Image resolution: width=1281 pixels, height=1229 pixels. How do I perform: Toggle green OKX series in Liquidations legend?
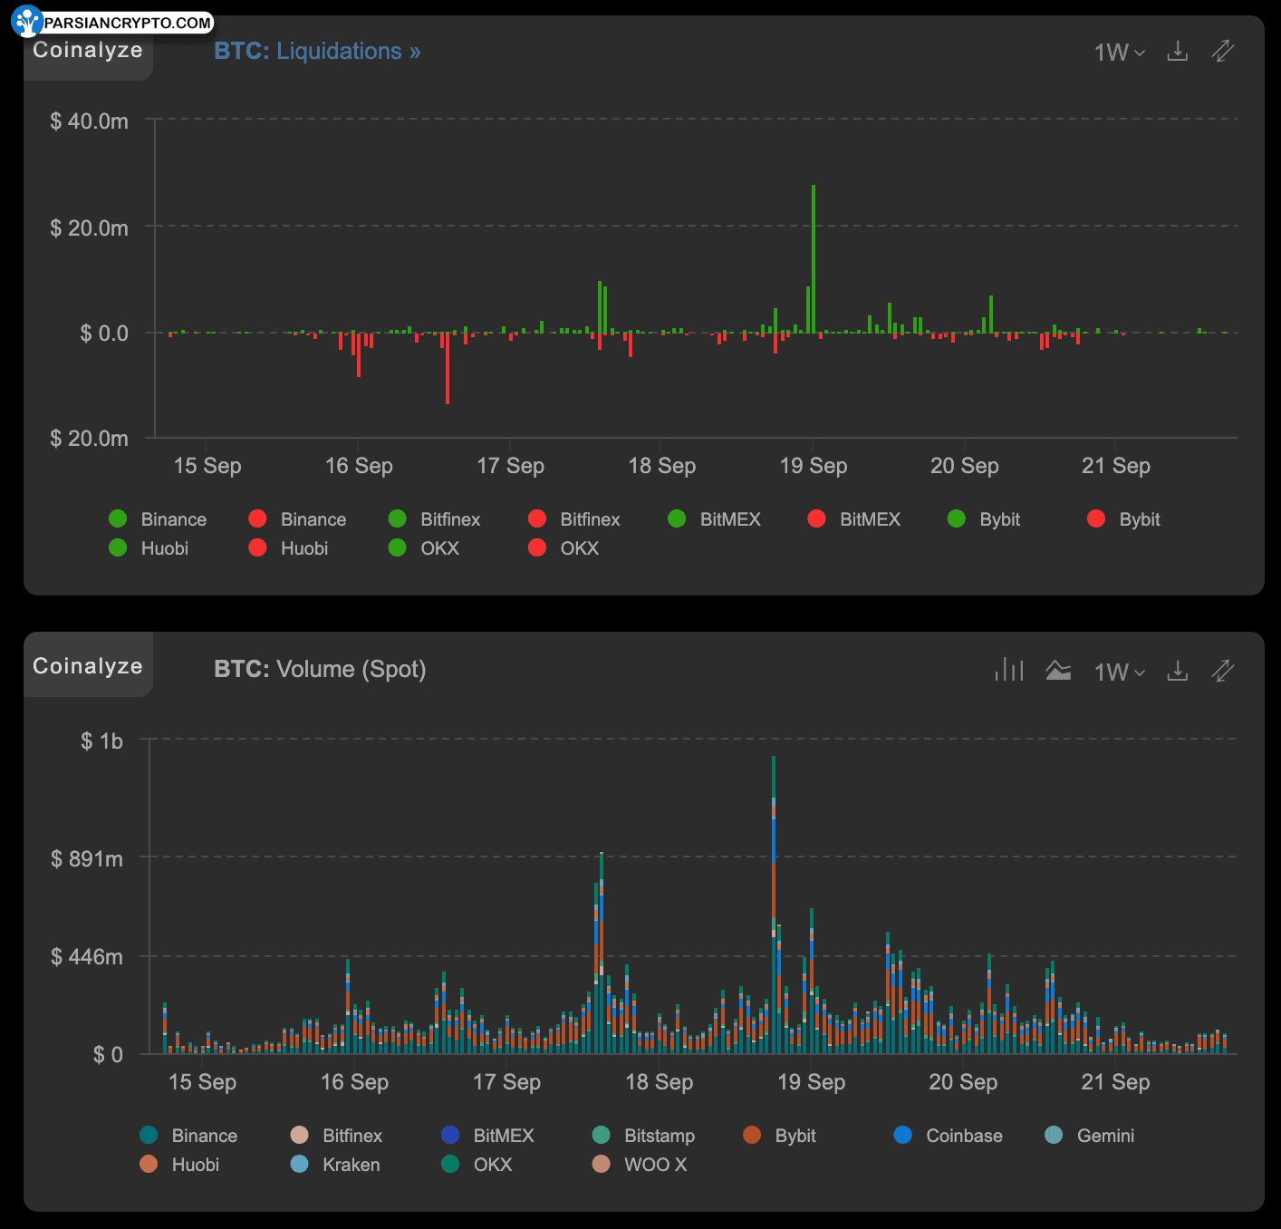[x=424, y=548]
